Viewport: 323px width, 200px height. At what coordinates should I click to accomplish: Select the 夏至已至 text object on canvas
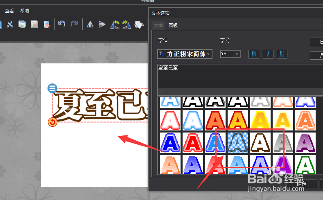(x=100, y=105)
